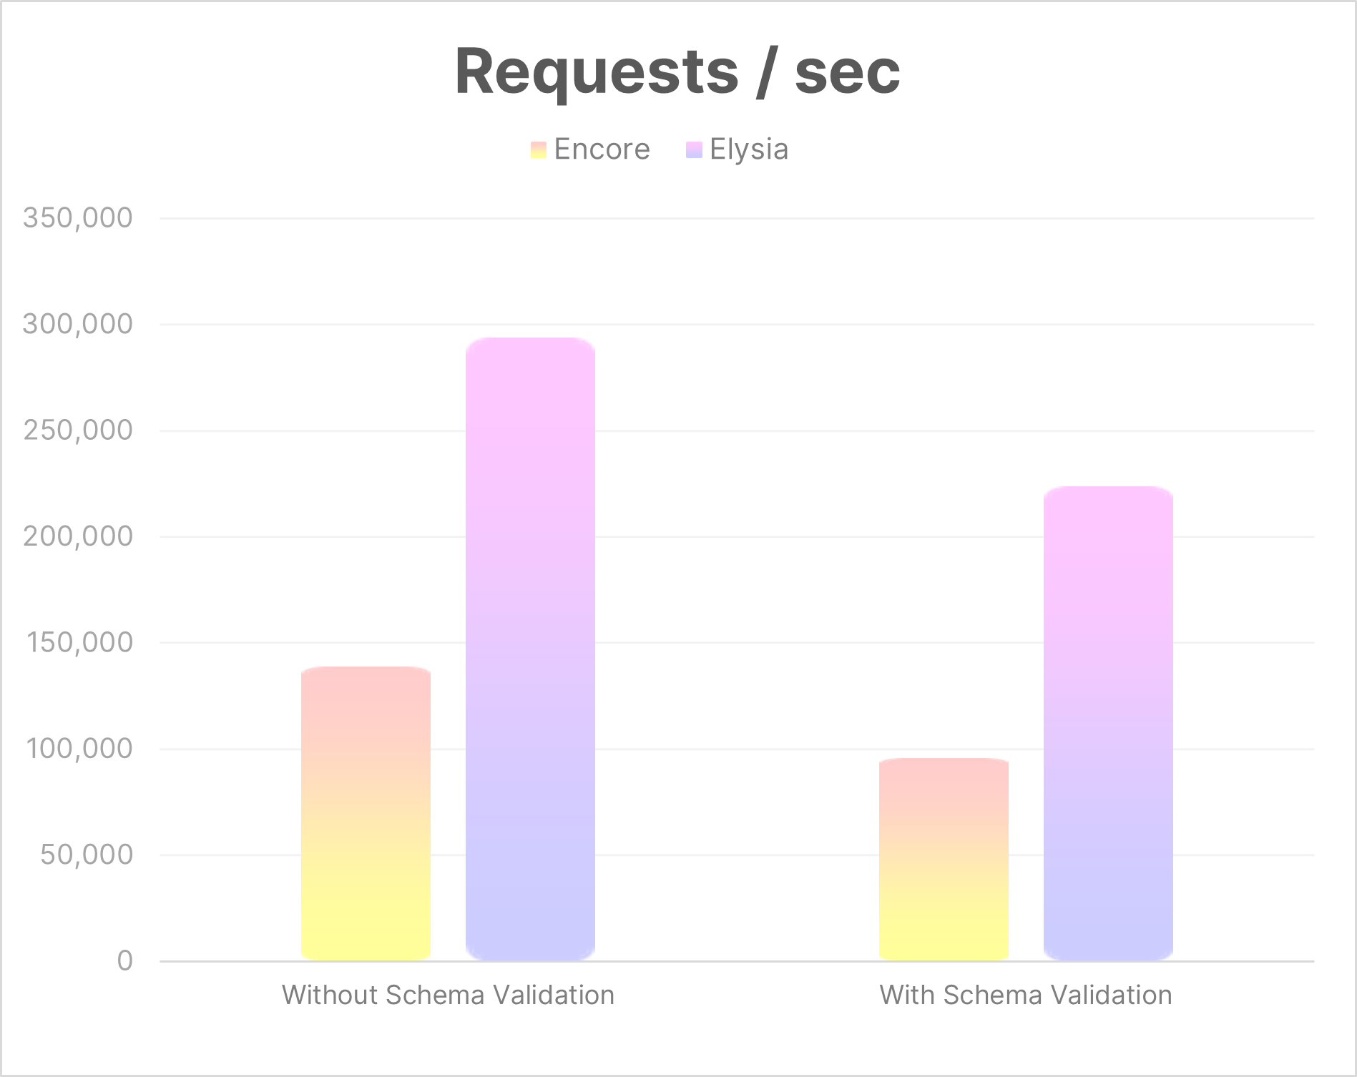Select the 100,000 y-axis tick label

79,748
